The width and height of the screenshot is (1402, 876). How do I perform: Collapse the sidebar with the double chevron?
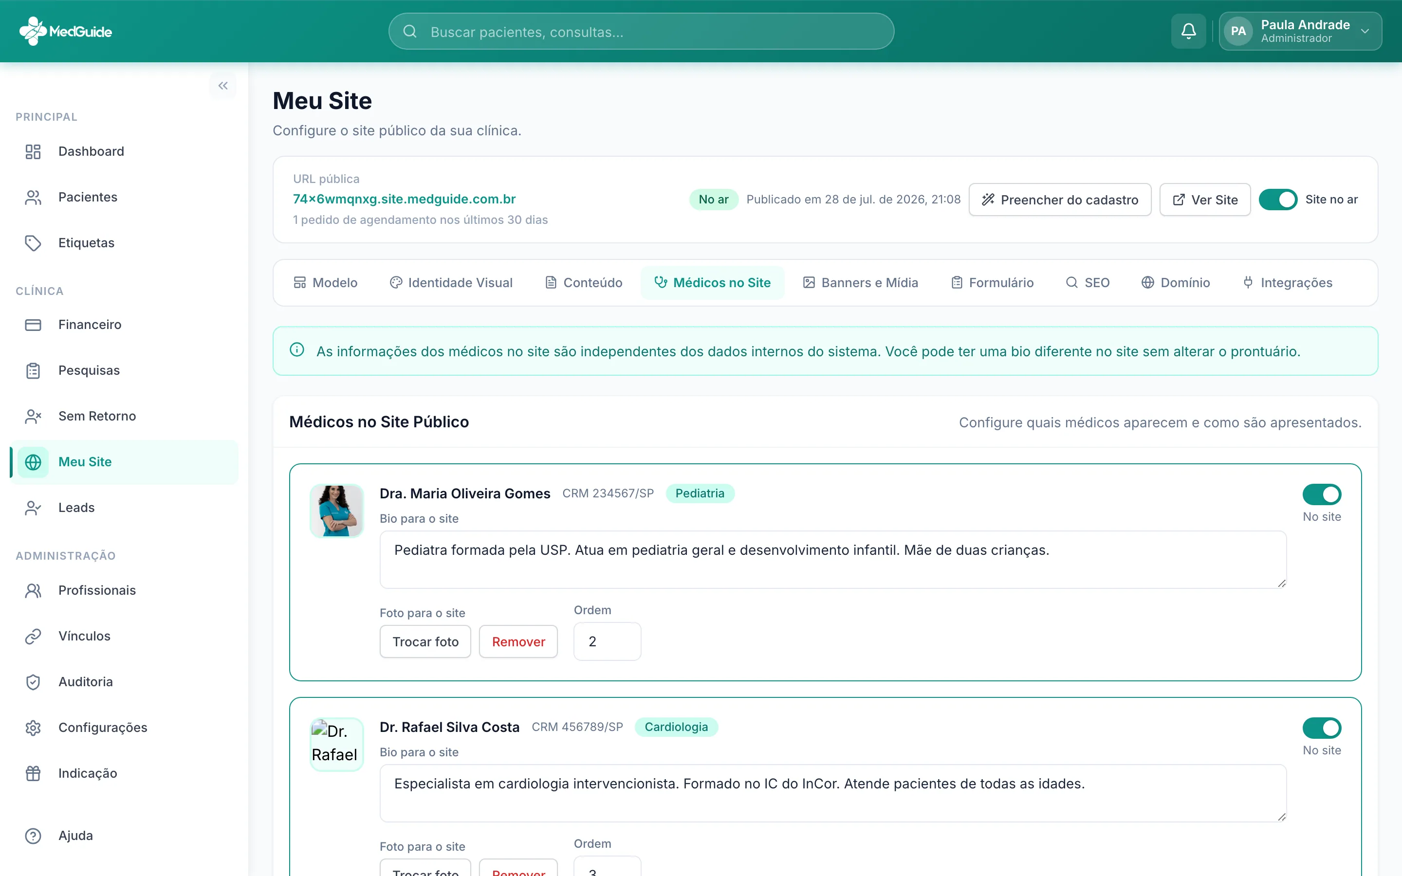(223, 86)
